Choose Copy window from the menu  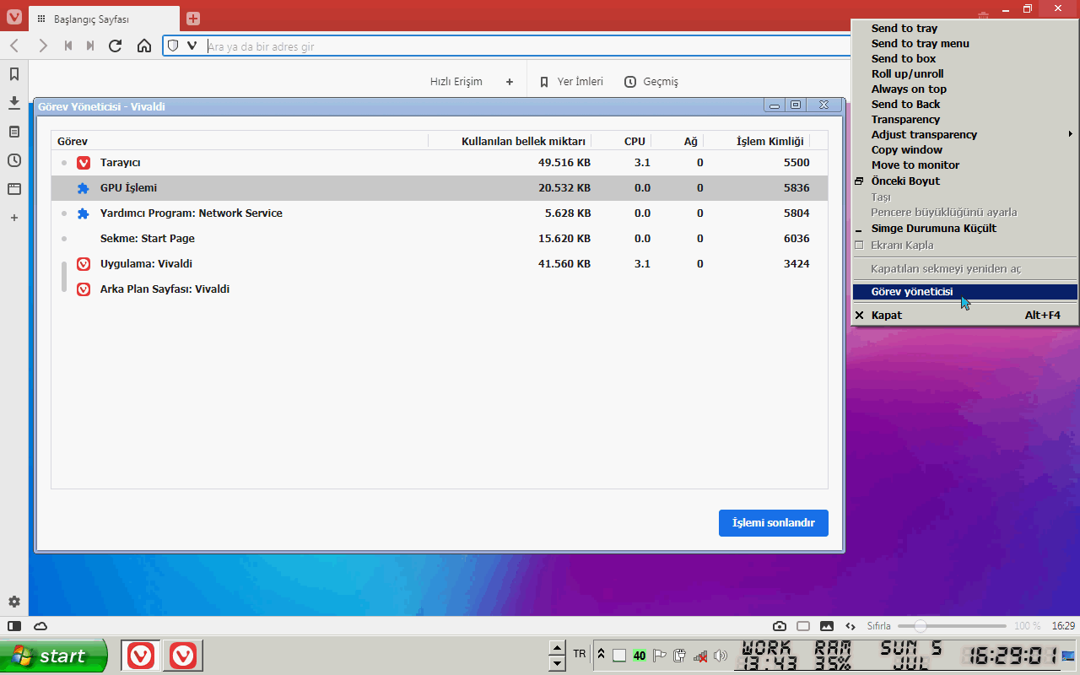click(964, 150)
